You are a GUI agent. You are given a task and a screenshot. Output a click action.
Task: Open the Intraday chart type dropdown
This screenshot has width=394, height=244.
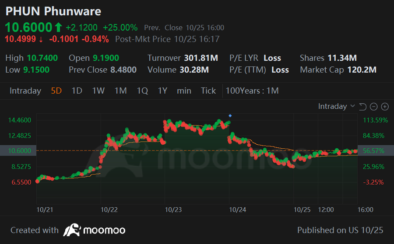tap(337, 106)
